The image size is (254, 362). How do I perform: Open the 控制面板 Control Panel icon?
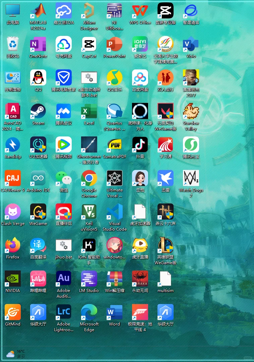pyautogui.click(x=13, y=77)
